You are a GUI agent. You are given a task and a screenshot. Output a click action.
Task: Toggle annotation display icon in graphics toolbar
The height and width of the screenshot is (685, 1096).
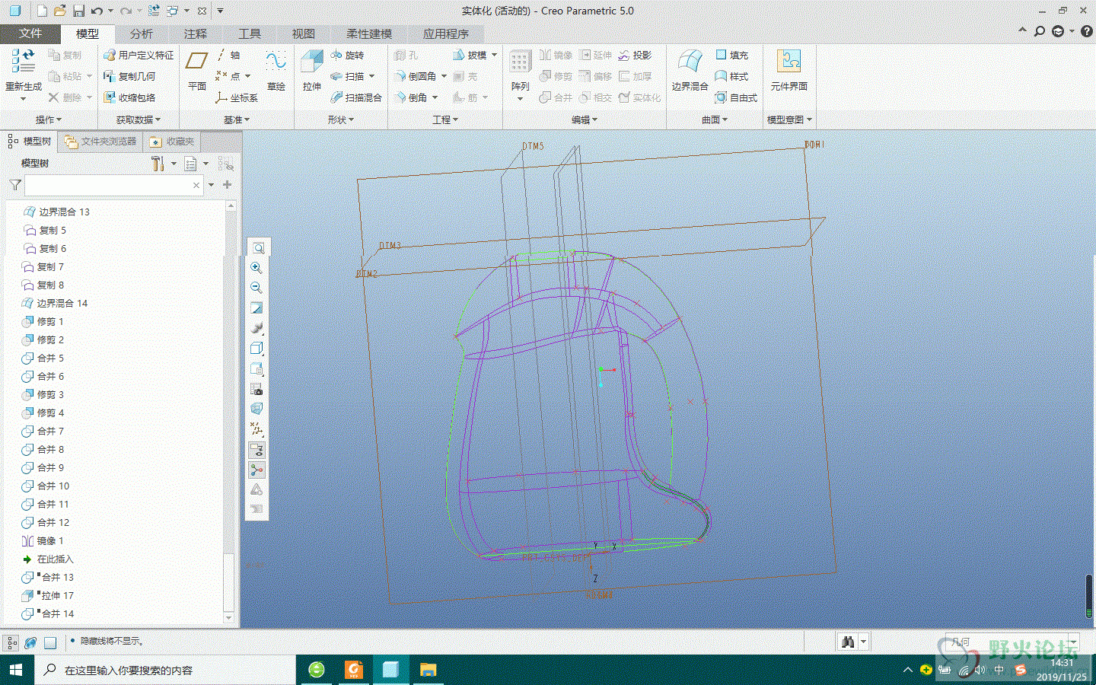pos(256,449)
